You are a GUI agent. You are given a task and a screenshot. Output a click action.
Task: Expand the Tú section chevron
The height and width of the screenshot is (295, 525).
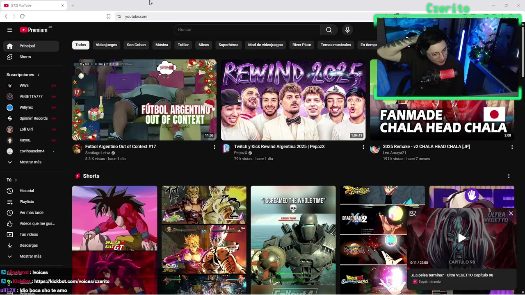(x=16, y=180)
